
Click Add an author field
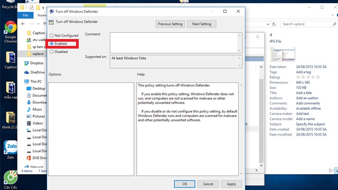pos(307,98)
